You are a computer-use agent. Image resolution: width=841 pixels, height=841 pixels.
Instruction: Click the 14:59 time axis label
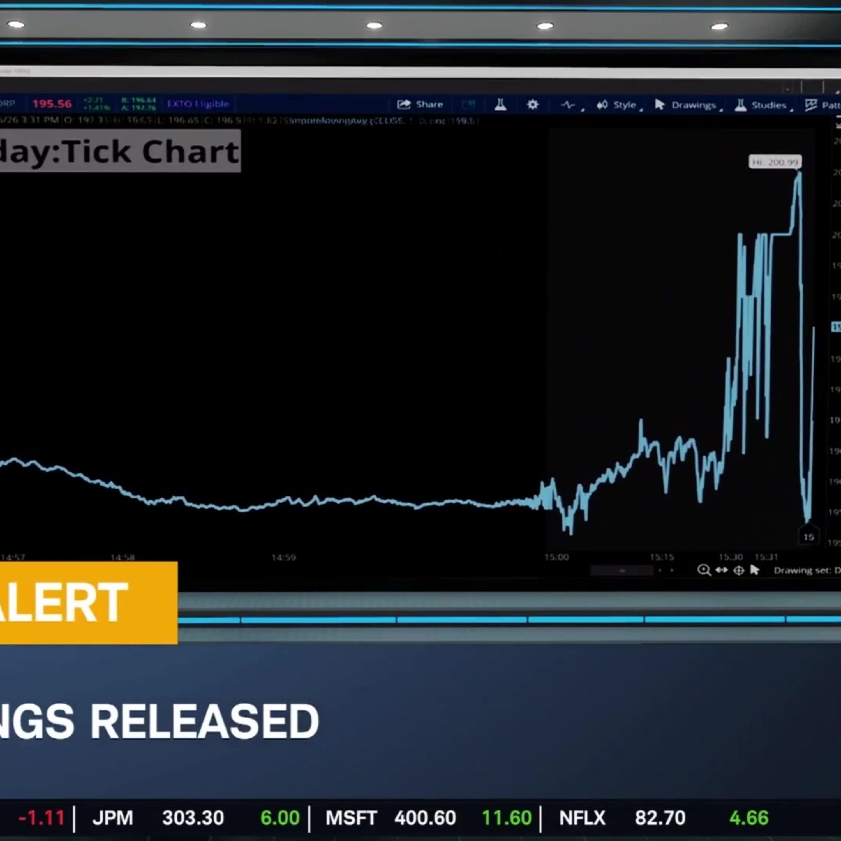(284, 557)
